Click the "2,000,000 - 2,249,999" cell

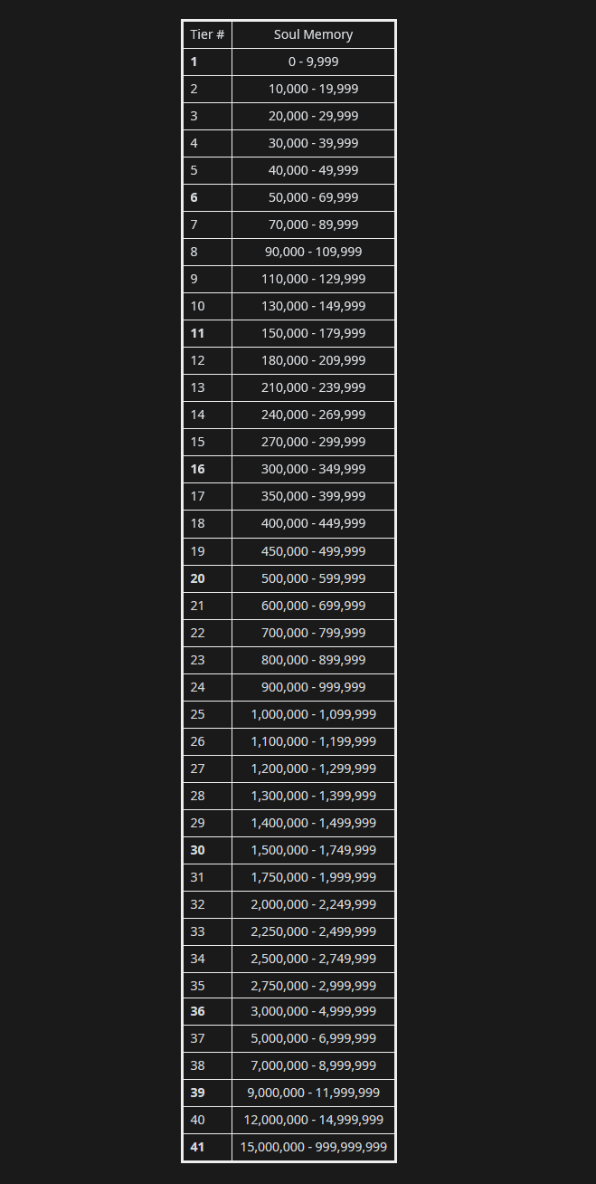click(313, 904)
